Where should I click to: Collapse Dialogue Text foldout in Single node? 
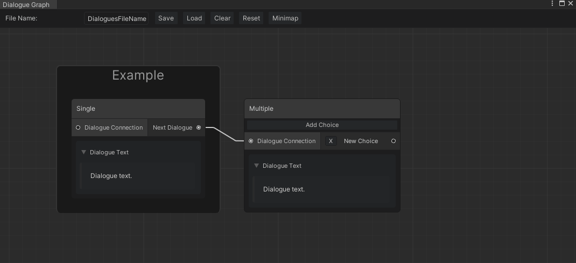[x=83, y=152]
